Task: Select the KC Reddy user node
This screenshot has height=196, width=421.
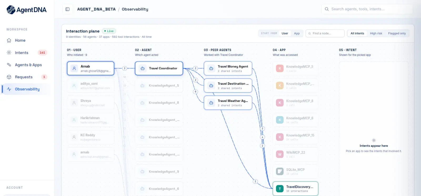Action: pyautogui.click(x=91, y=137)
